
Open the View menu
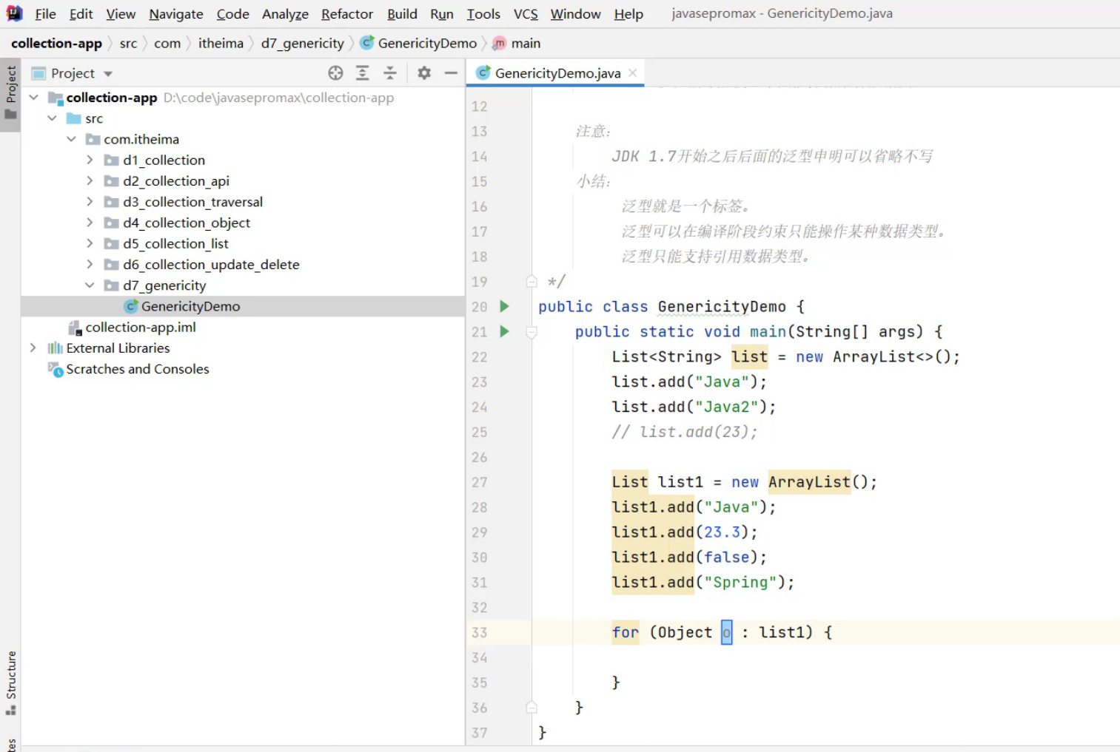(121, 14)
